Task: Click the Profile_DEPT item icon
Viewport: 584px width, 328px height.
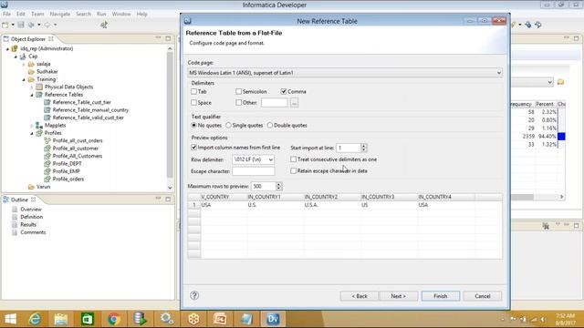Action: (47, 164)
